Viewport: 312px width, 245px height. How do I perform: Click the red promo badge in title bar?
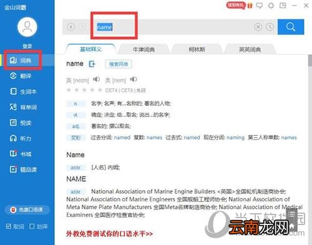(x=236, y=5)
